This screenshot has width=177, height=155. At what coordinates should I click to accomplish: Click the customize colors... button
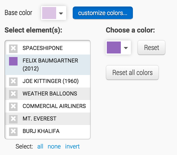103,13
